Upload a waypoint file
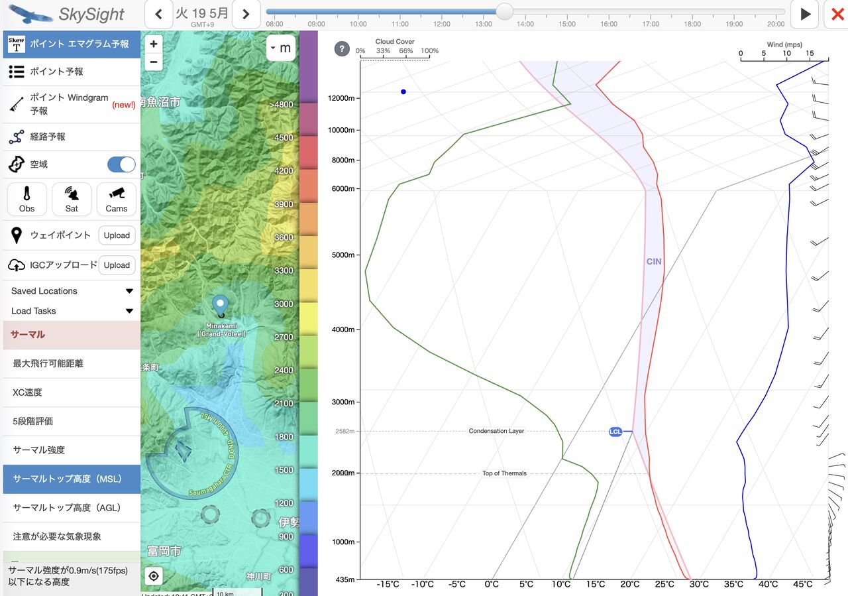The height and width of the screenshot is (596, 848). [117, 235]
